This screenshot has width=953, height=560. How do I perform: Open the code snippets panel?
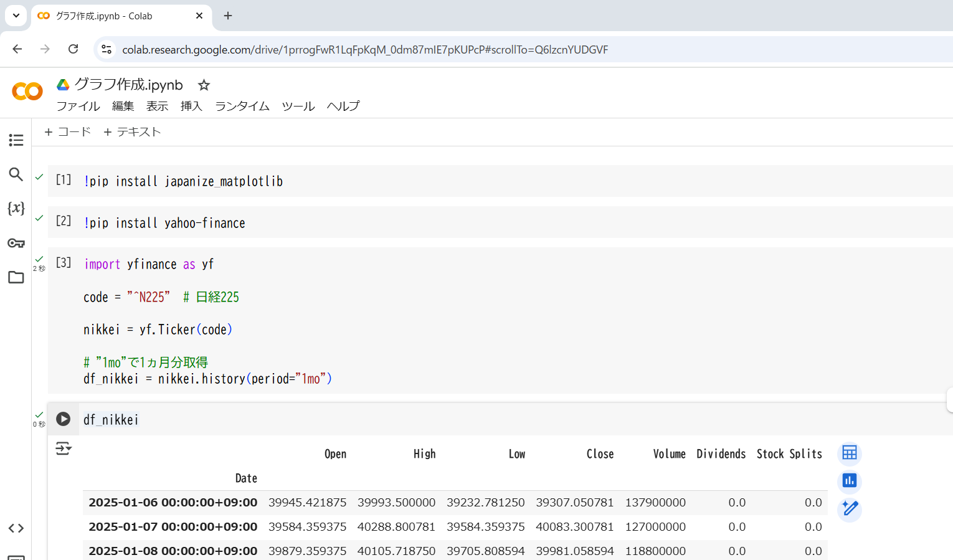click(x=16, y=528)
